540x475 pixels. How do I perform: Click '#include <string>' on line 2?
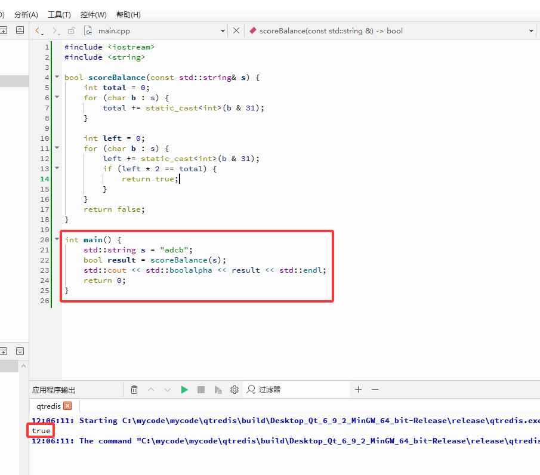pyautogui.click(x=104, y=57)
